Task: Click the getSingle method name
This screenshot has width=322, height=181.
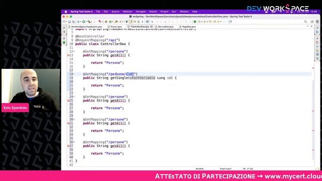Action: [119, 78]
